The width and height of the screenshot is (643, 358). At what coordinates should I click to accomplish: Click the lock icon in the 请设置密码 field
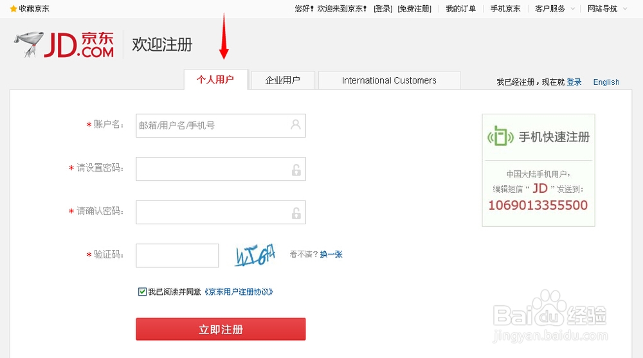(x=296, y=170)
